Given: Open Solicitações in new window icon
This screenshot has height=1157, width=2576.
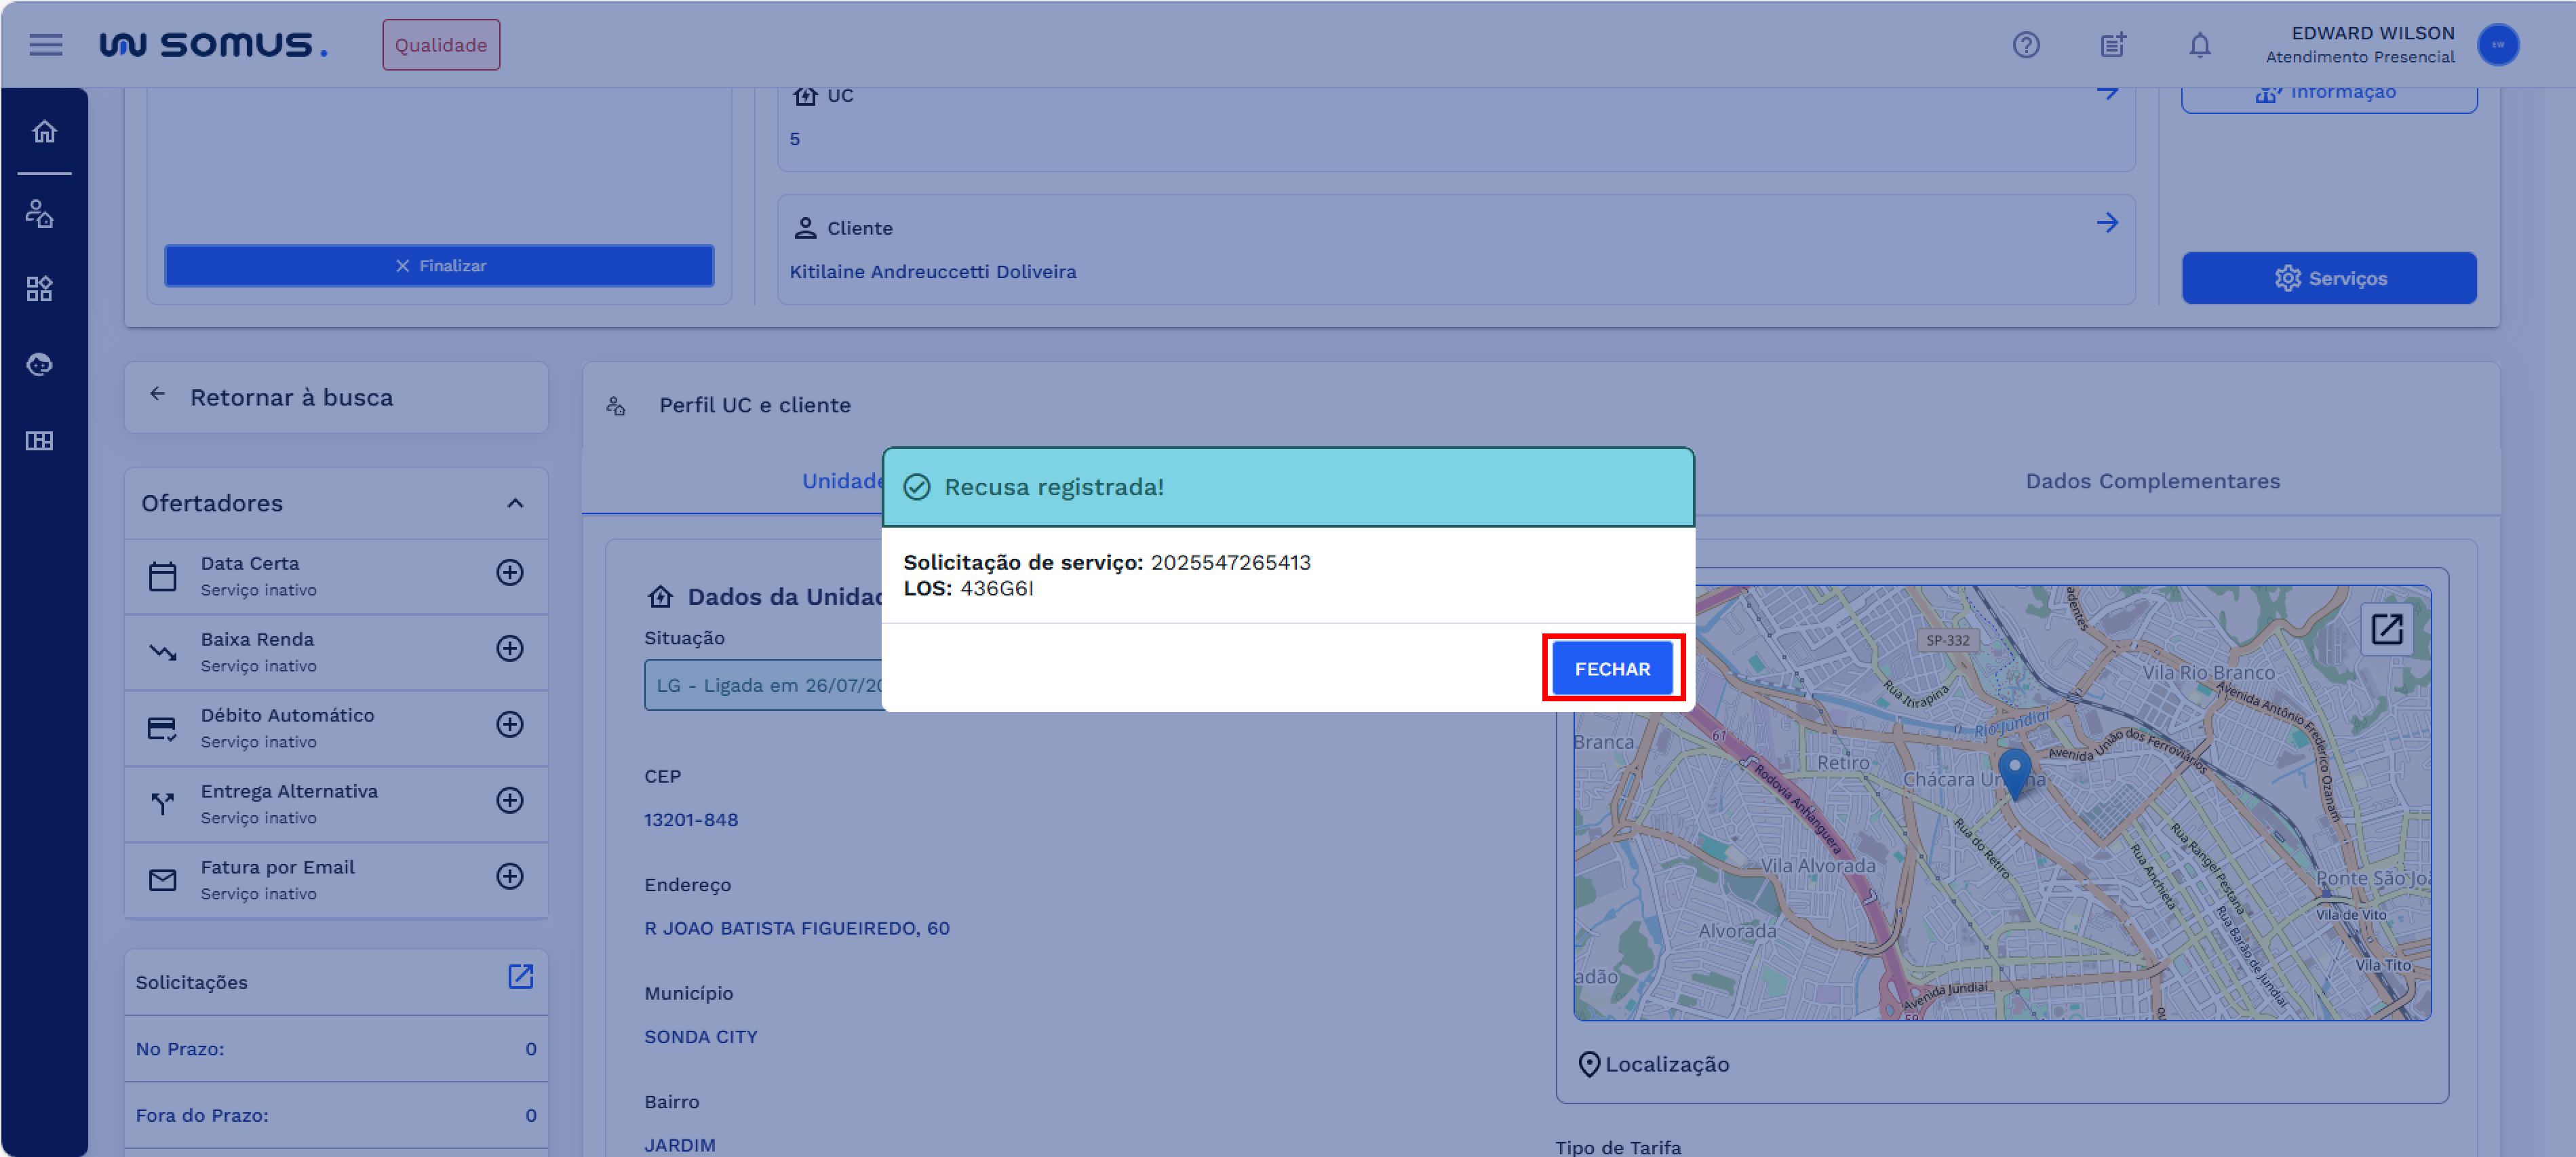Looking at the screenshot, I should (520, 976).
